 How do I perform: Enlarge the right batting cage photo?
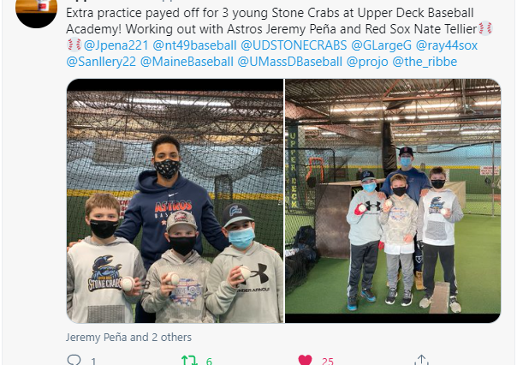(x=393, y=200)
